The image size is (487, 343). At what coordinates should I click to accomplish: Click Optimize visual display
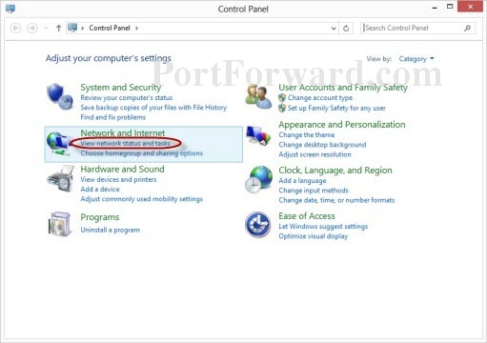(x=314, y=236)
